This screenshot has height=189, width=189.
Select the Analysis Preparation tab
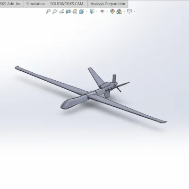click(x=108, y=4)
